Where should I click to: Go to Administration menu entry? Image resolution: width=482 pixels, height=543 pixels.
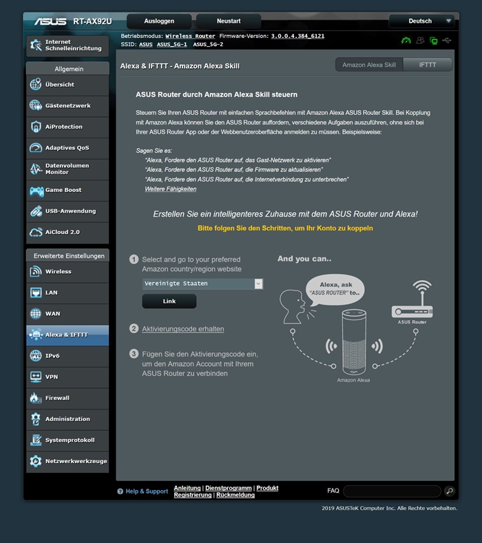coord(67,419)
